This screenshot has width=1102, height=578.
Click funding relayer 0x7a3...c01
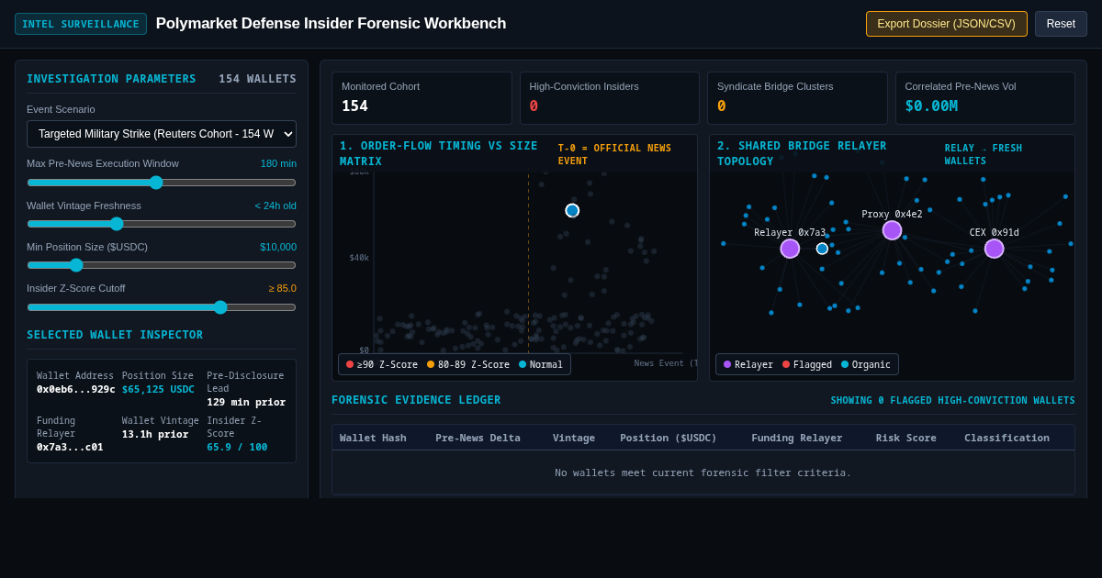coord(70,447)
